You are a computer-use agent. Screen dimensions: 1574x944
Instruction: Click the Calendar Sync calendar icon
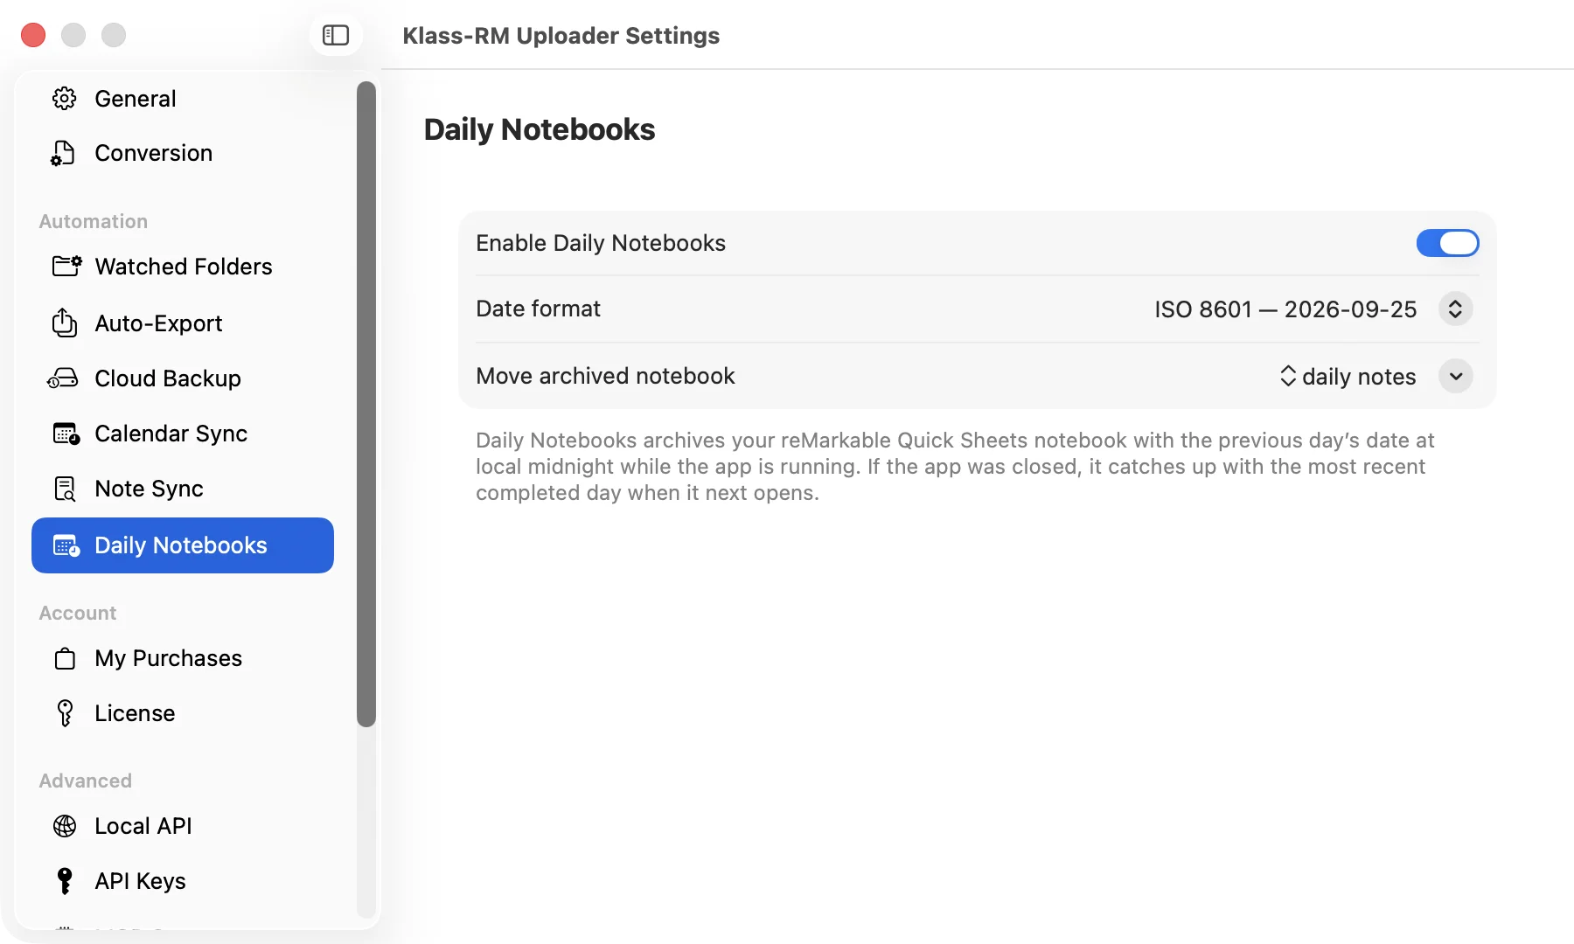point(66,434)
